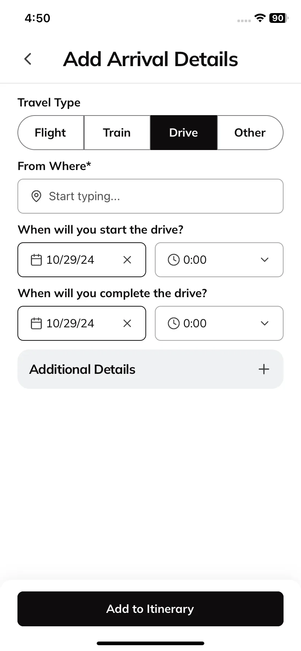Open the drive completion time dropdown chevron
The image size is (301, 651).
pos(265,323)
